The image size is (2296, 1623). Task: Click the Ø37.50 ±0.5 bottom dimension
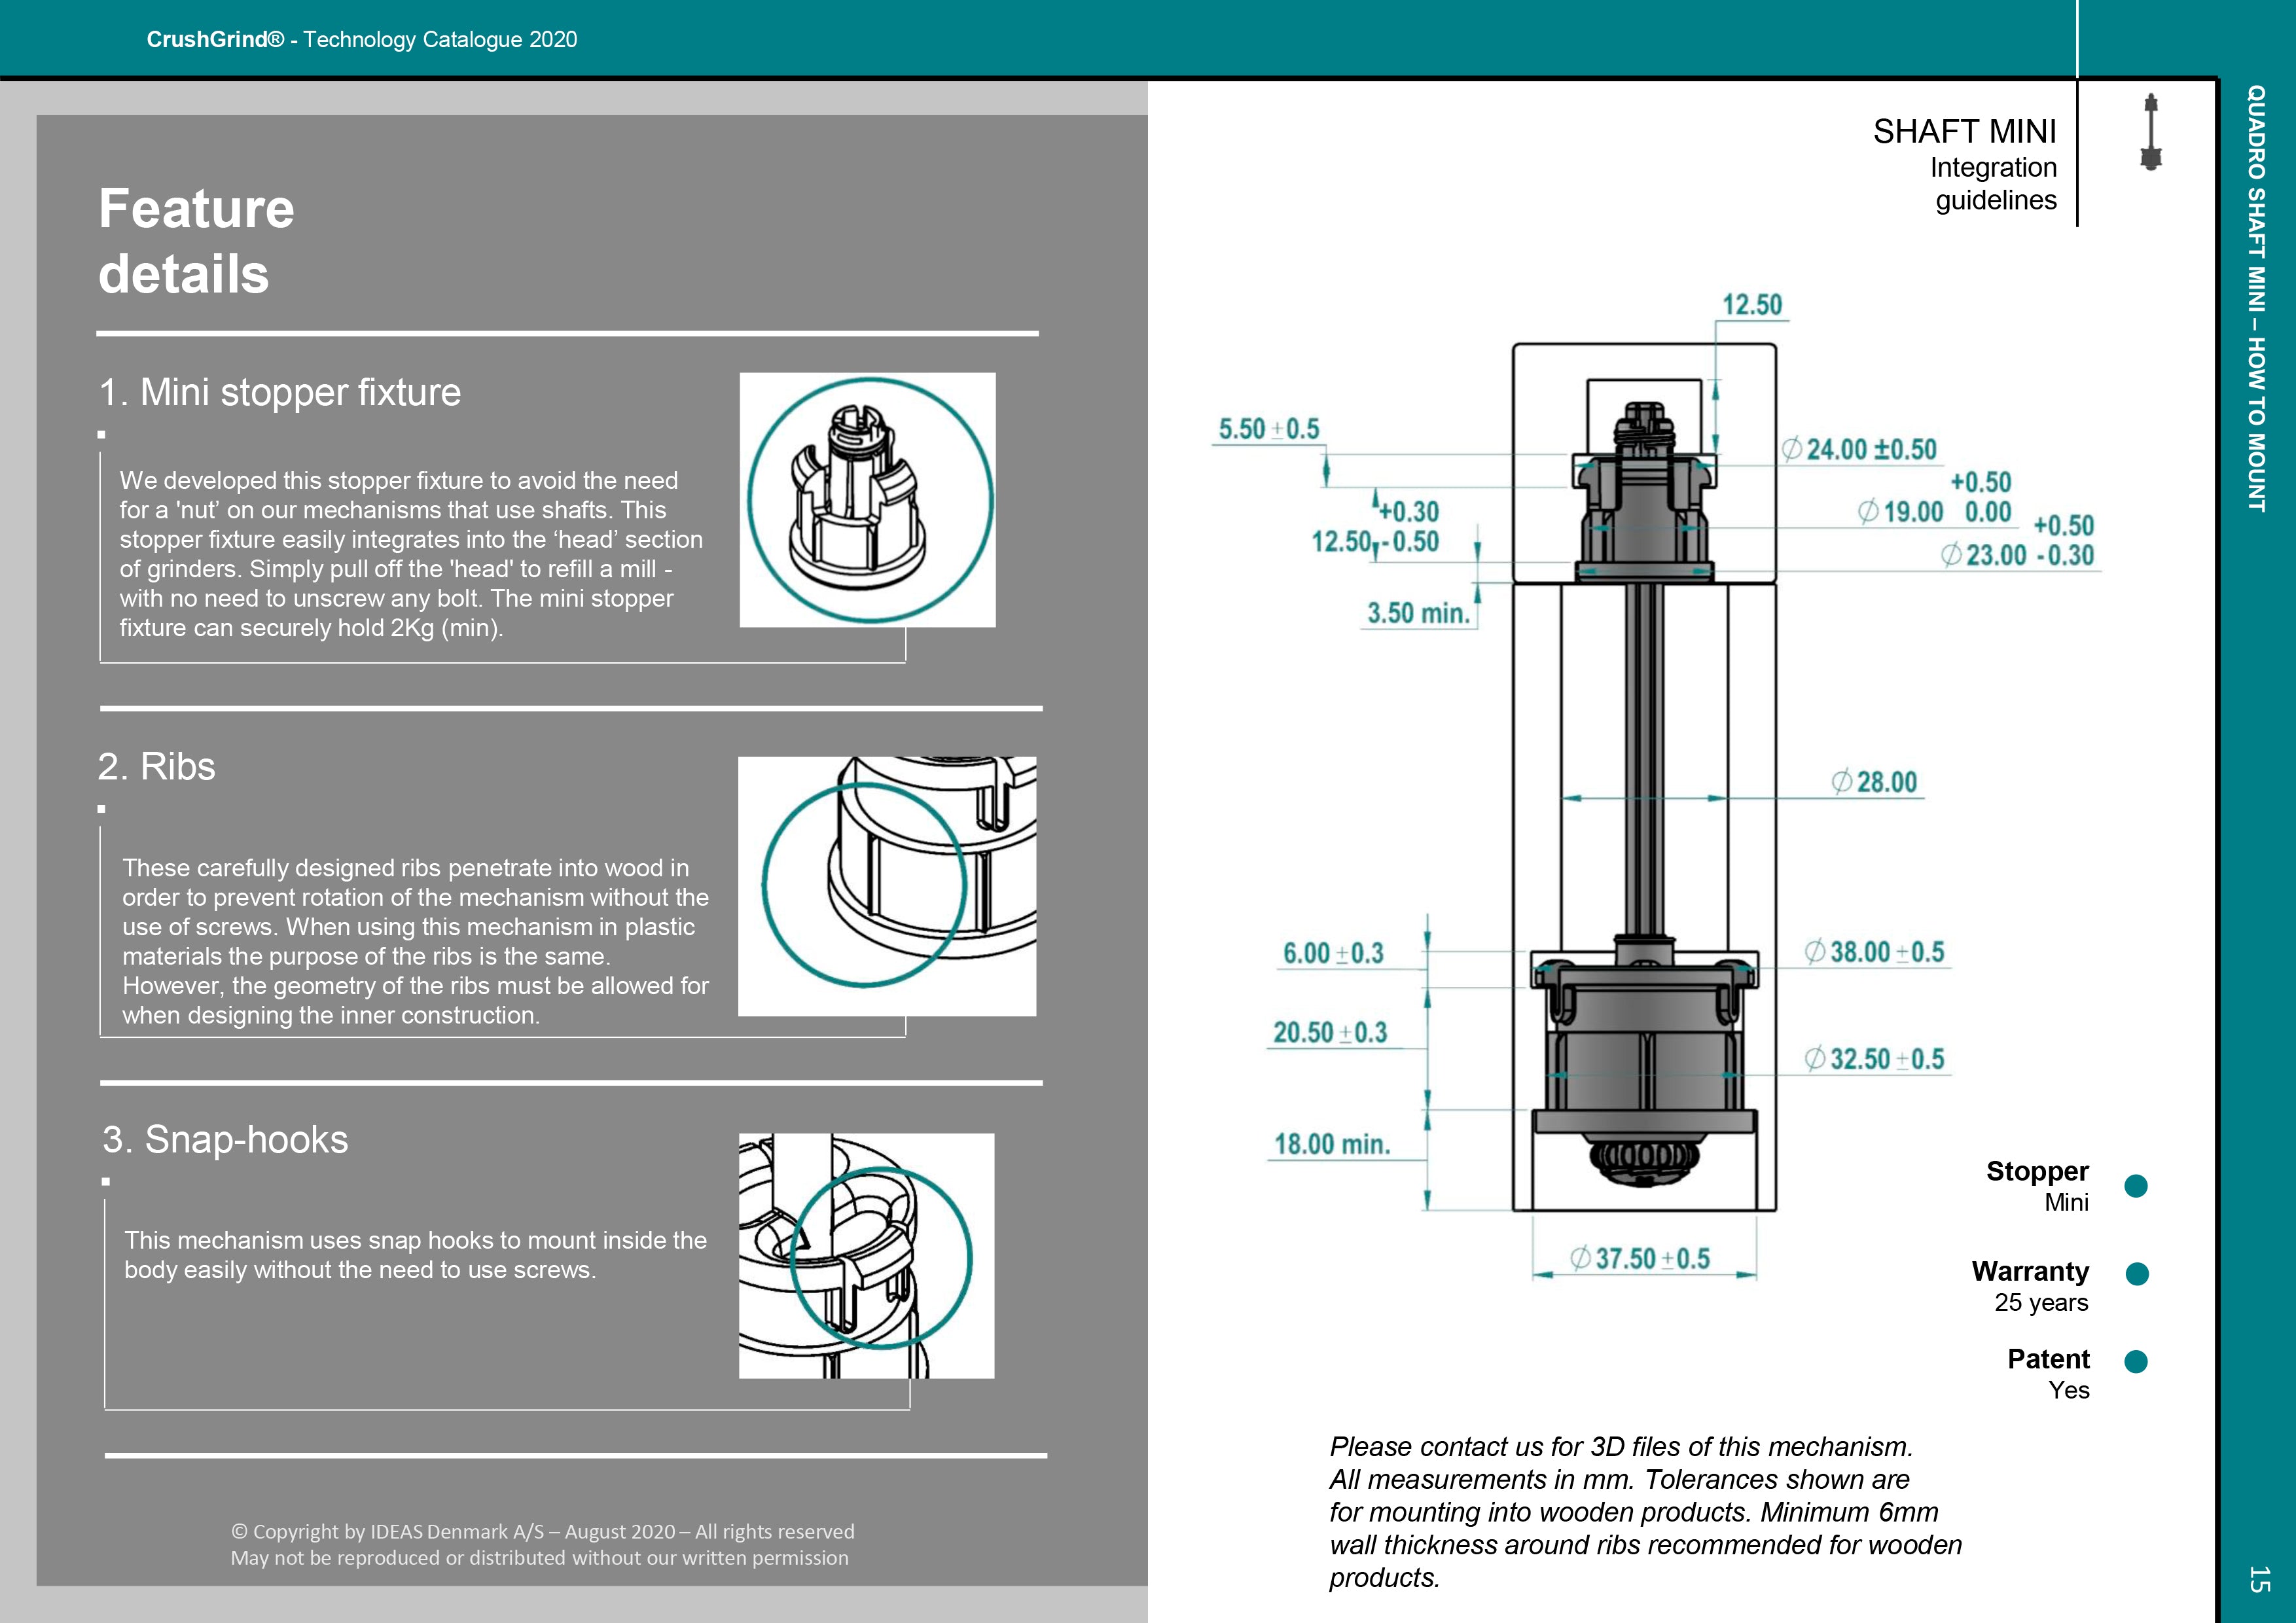pyautogui.click(x=1640, y=1258)
